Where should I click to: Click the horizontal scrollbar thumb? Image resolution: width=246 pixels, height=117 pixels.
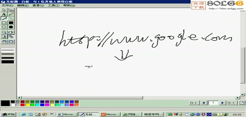tap(82, 98)
